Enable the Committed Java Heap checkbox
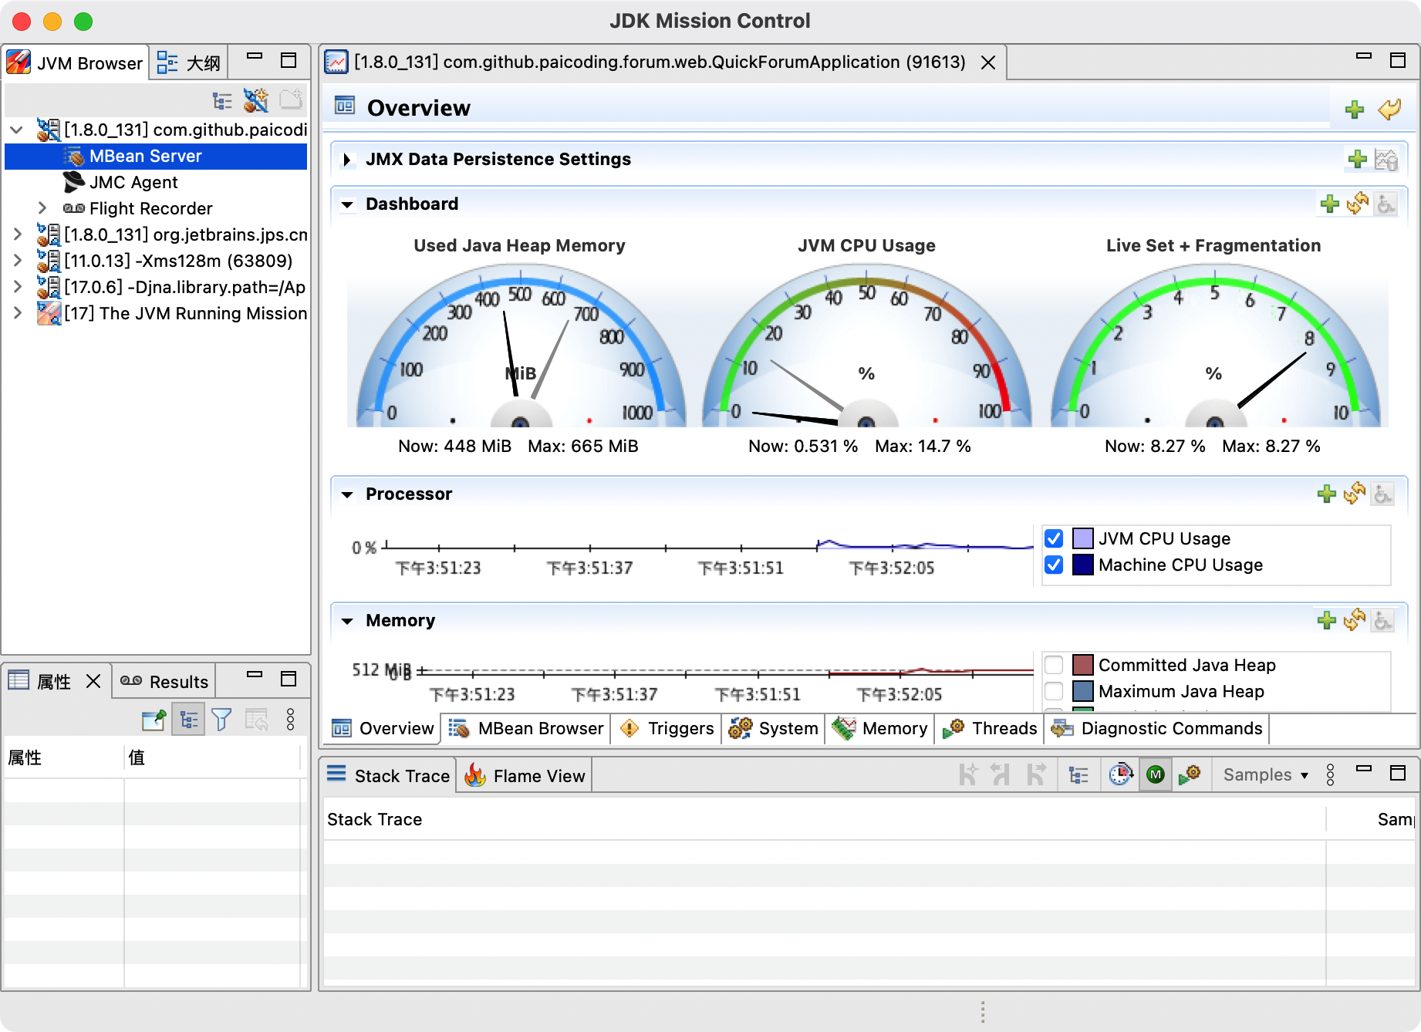This screenshot has width=1421, height=1032. tap(1054, 665)
